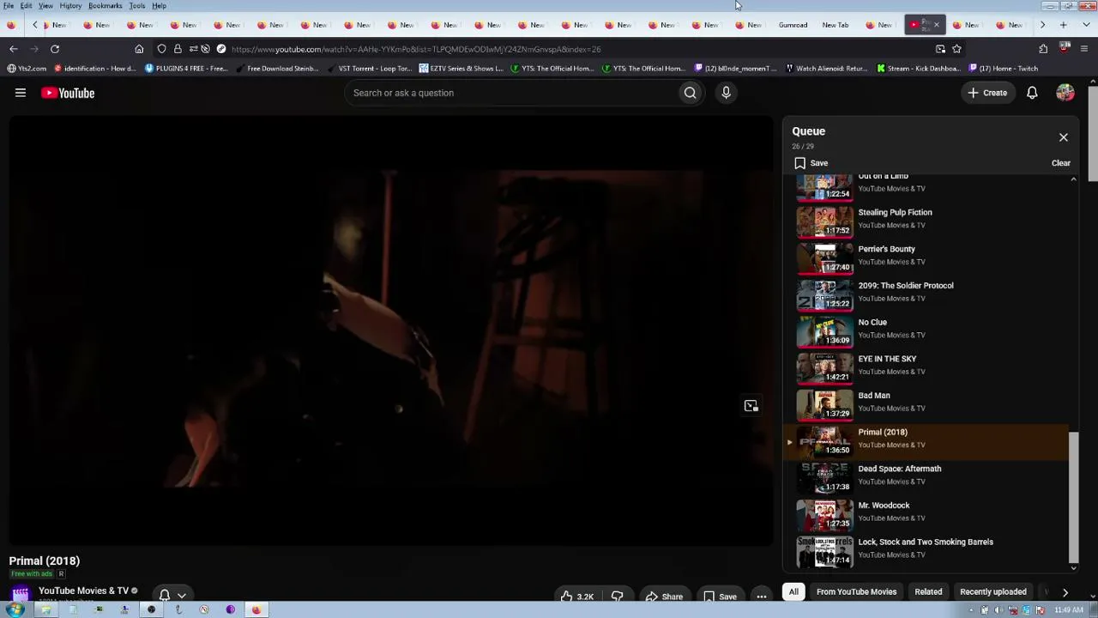1098x618 pixels.
Task: Reload the current page
Action: click(x=55, y=49)
